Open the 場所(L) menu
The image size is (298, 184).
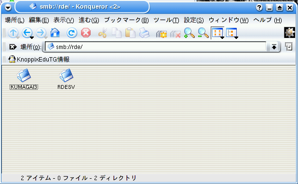pyautogui.click(x=14, y=20)
